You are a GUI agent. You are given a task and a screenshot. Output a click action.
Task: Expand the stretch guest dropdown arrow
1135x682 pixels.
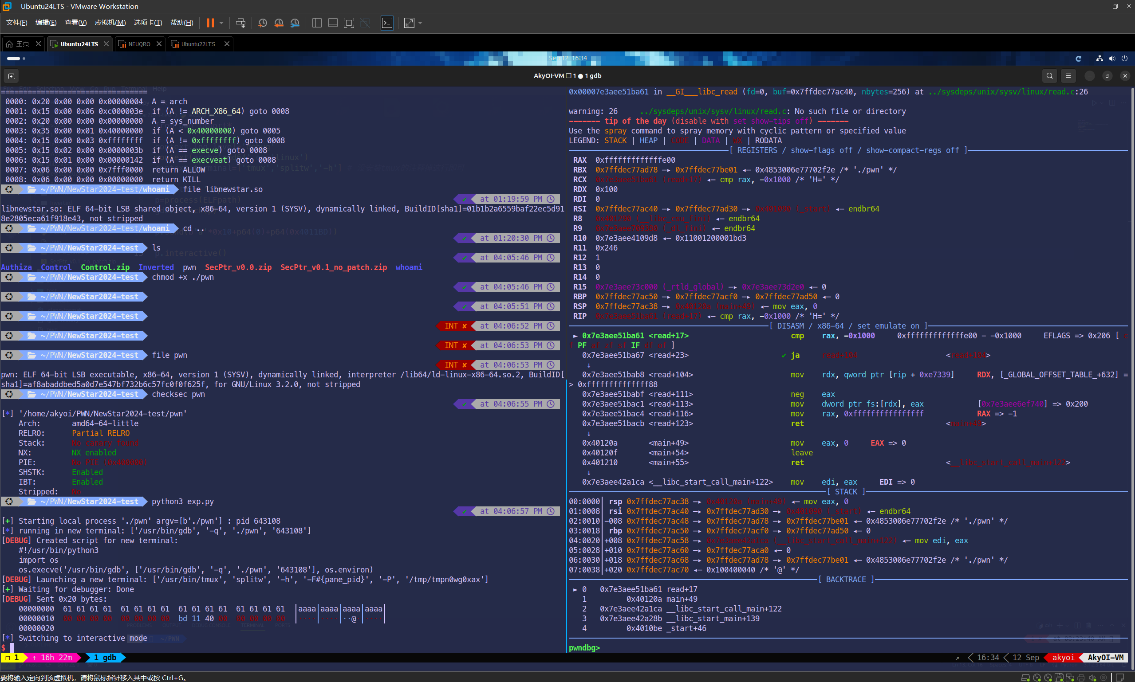[x=420, y=23]
